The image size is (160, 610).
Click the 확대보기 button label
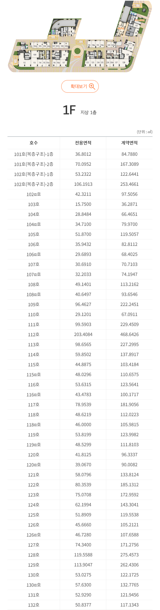78,86
